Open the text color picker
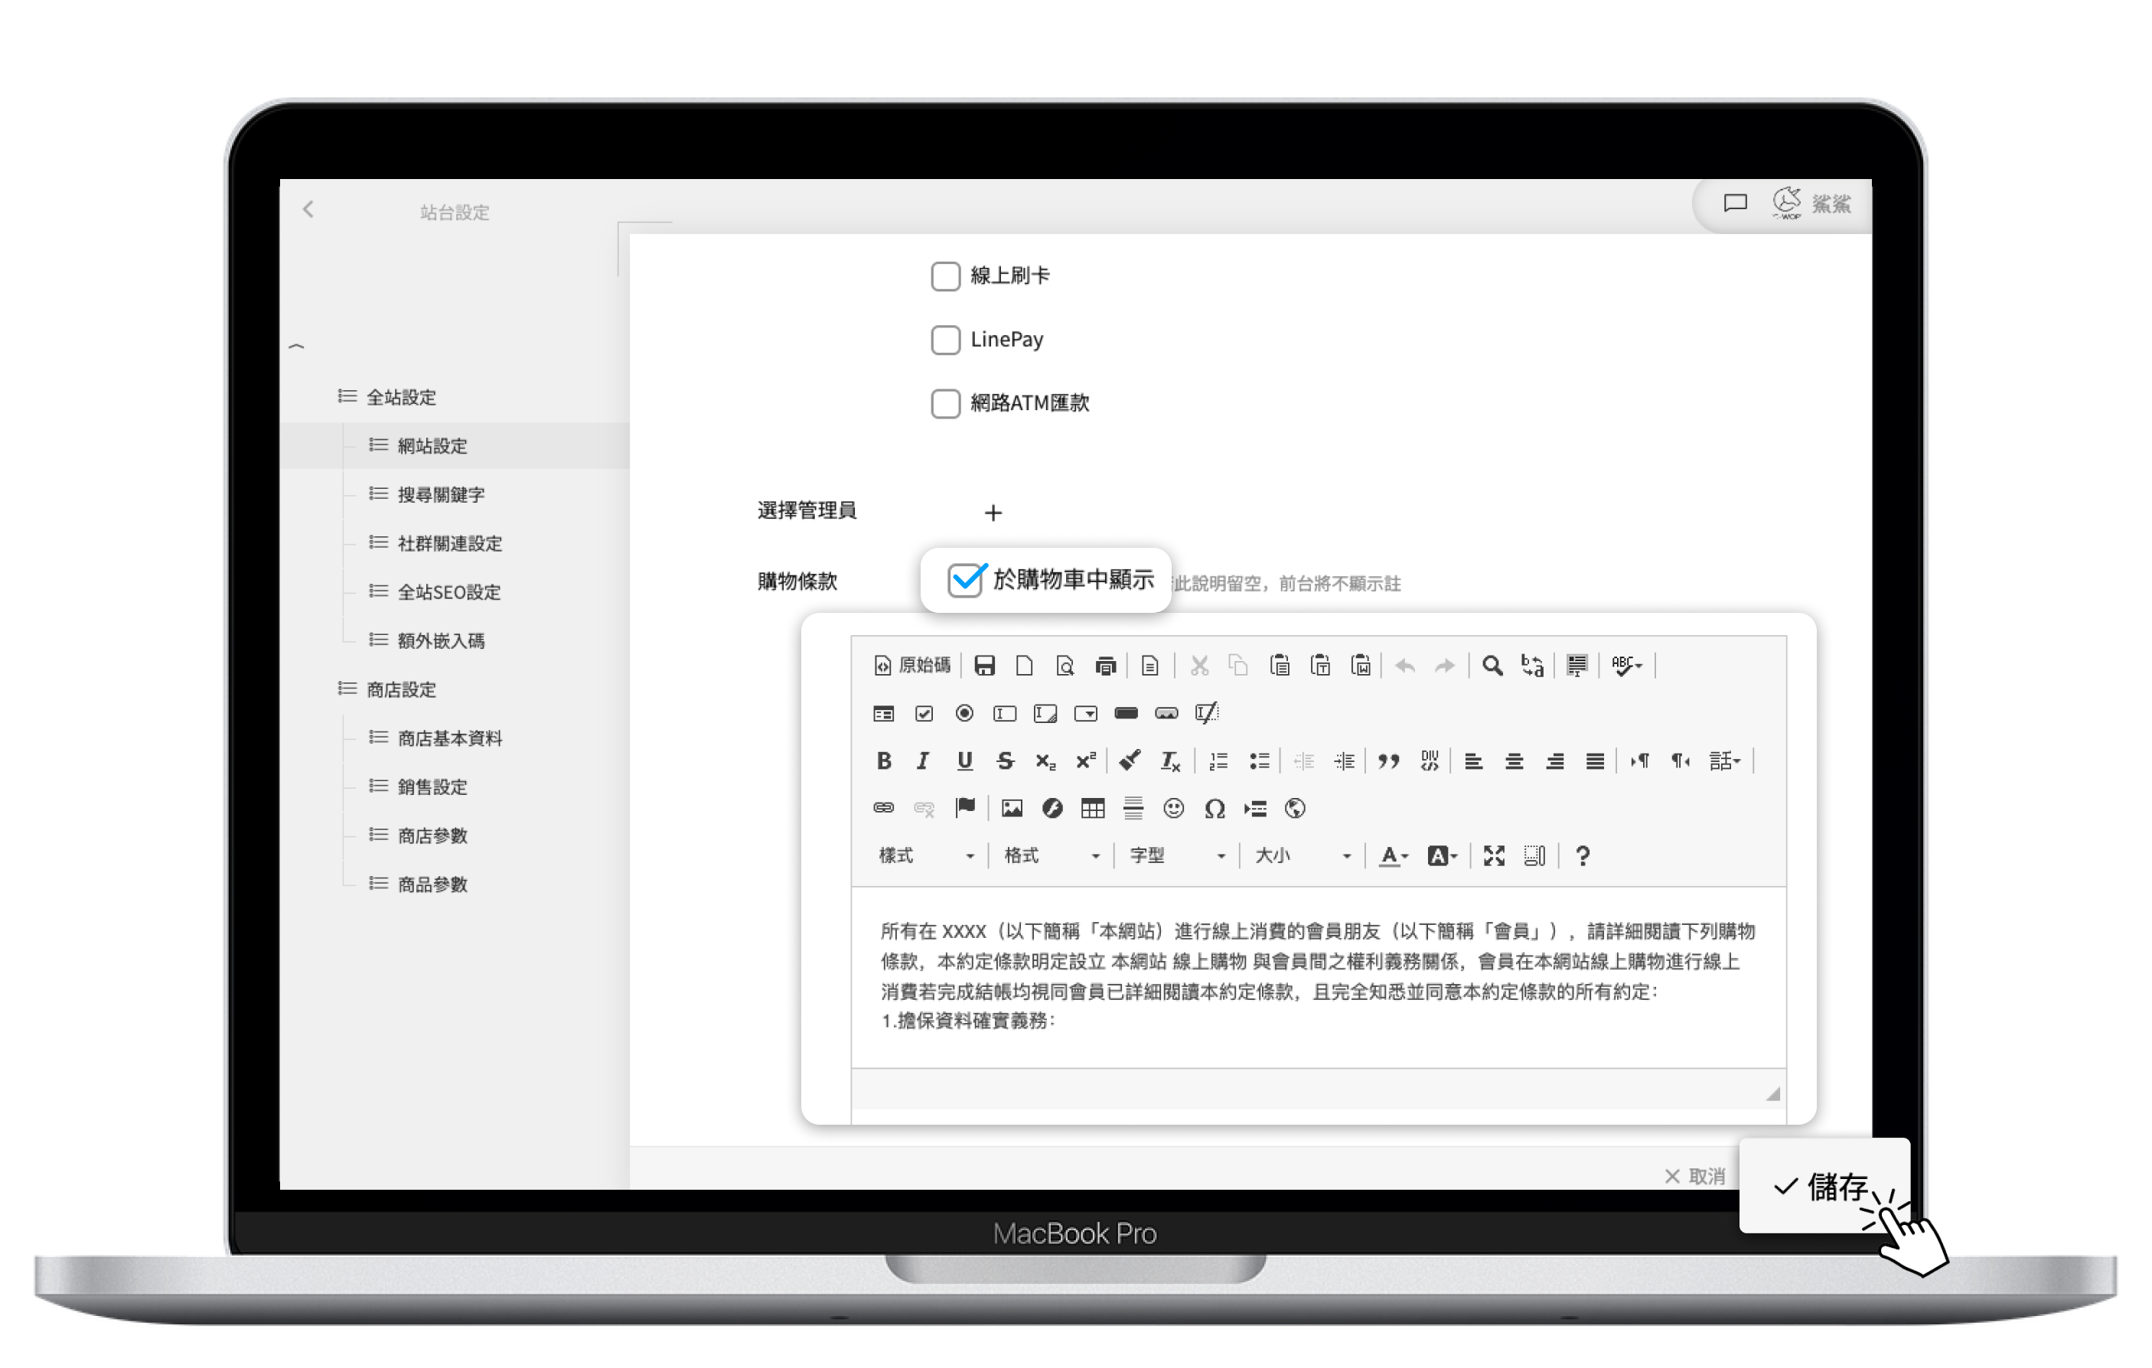Screen dimensions: 2152x1368 click(x=1392, y=856)
